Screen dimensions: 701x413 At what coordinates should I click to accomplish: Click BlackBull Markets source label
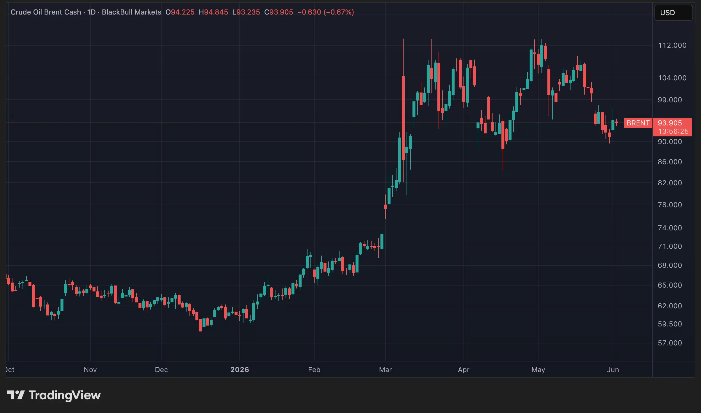[131, 12]
